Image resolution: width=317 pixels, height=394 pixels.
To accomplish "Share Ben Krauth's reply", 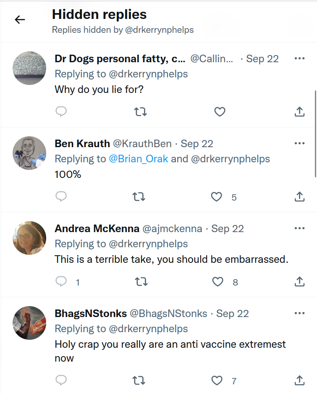I will click(x=299, y=196).
